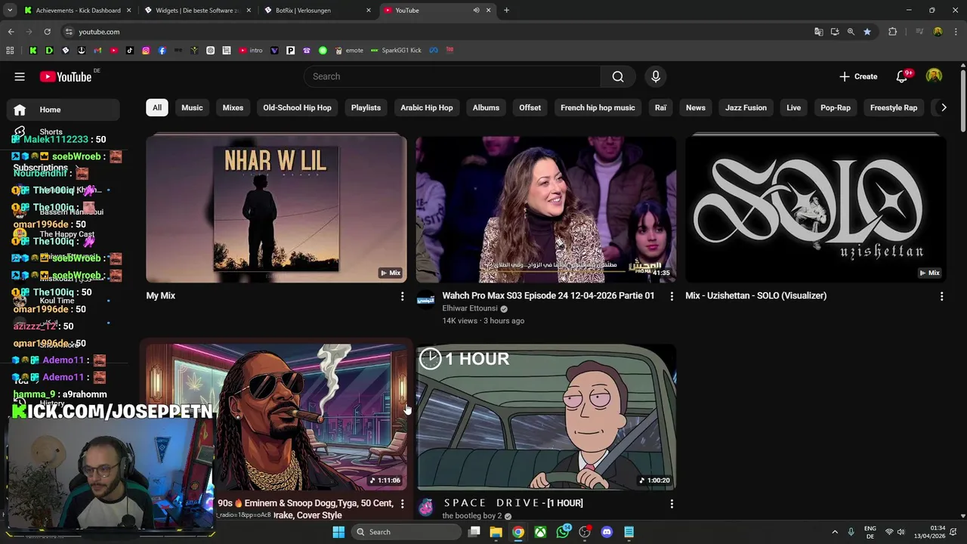Select the Freestyle Rap chip
This screenshot has width=967, height=544.
[x=894, y=107]
